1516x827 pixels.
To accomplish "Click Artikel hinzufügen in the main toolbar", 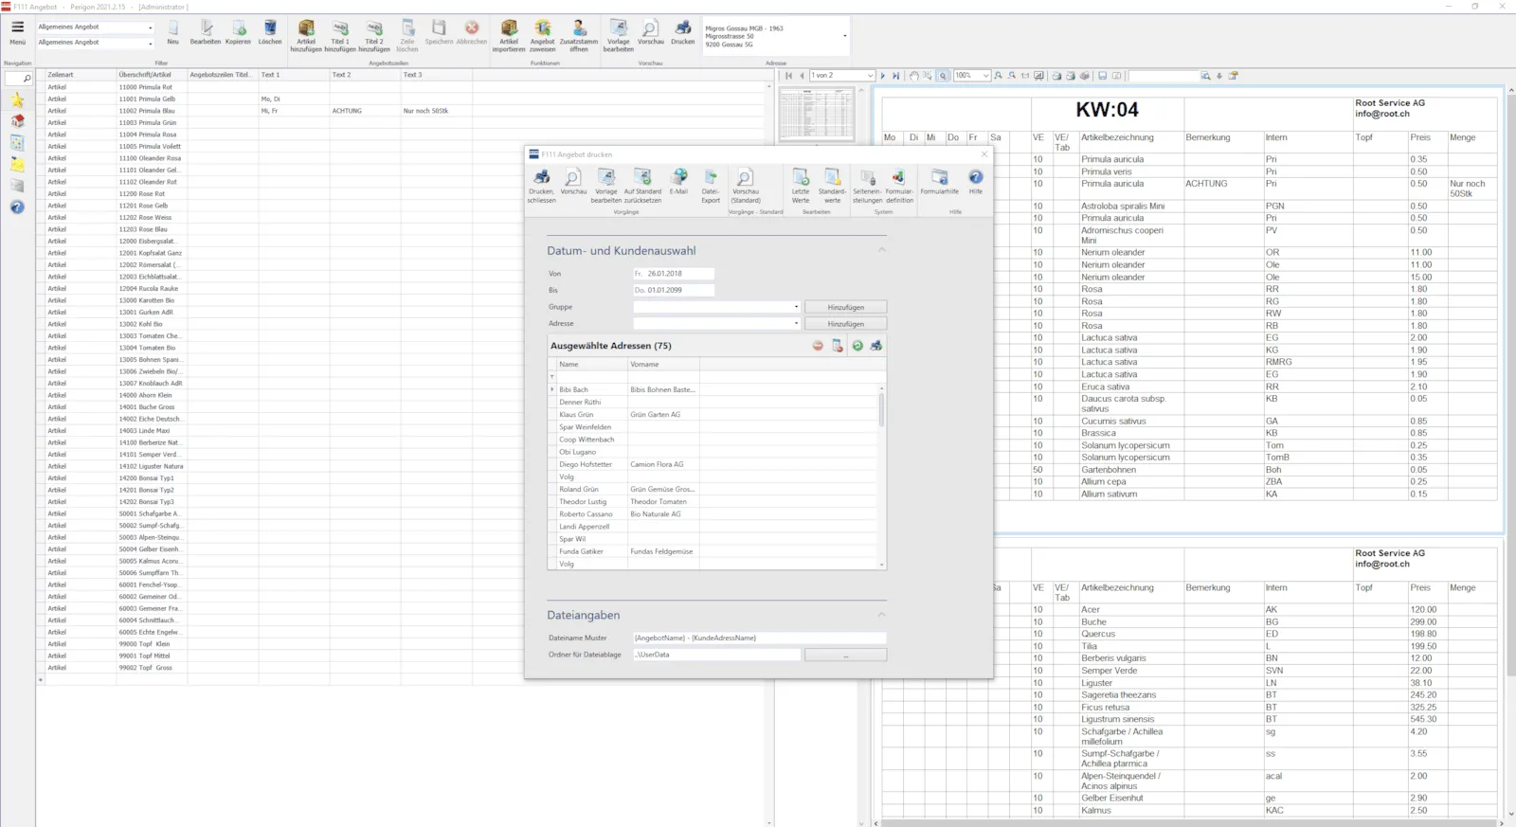I will point(306,35).
